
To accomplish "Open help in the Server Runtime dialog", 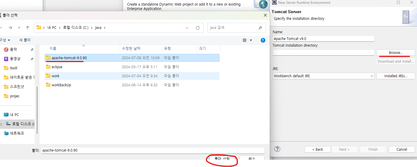I will point(277,149).
